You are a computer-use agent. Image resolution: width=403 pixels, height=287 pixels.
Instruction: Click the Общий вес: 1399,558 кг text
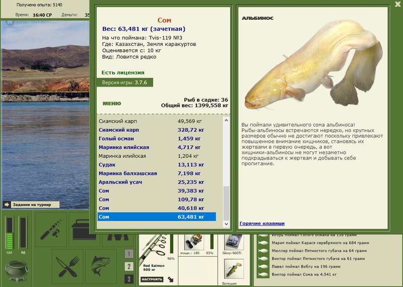tap(194, 105)
